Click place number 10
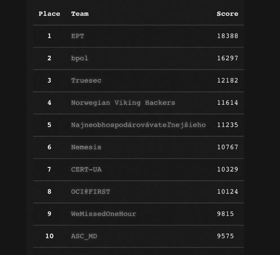The image size is (280, 255). (49, 236)
